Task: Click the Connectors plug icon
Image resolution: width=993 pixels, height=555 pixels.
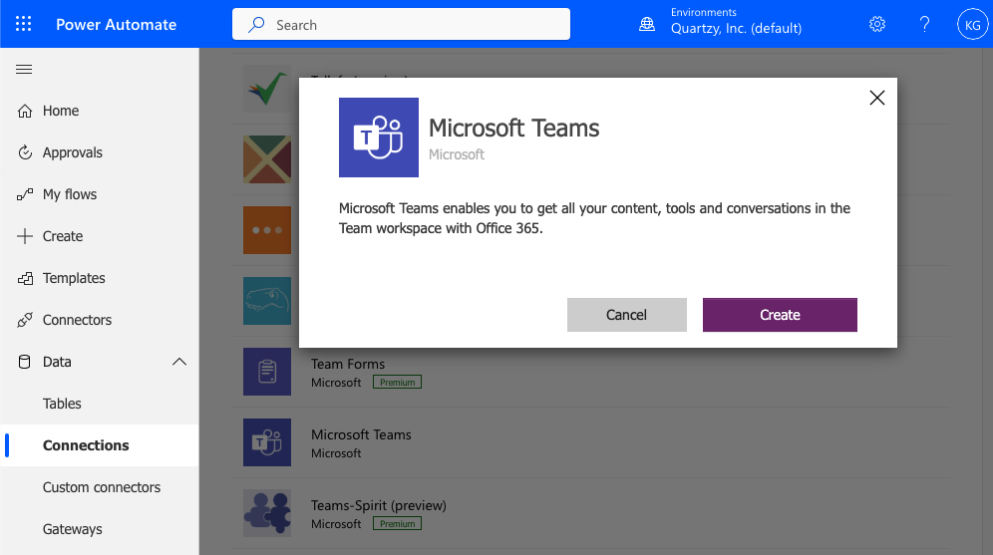Action: pyautogui.click(x=25, y=320)
